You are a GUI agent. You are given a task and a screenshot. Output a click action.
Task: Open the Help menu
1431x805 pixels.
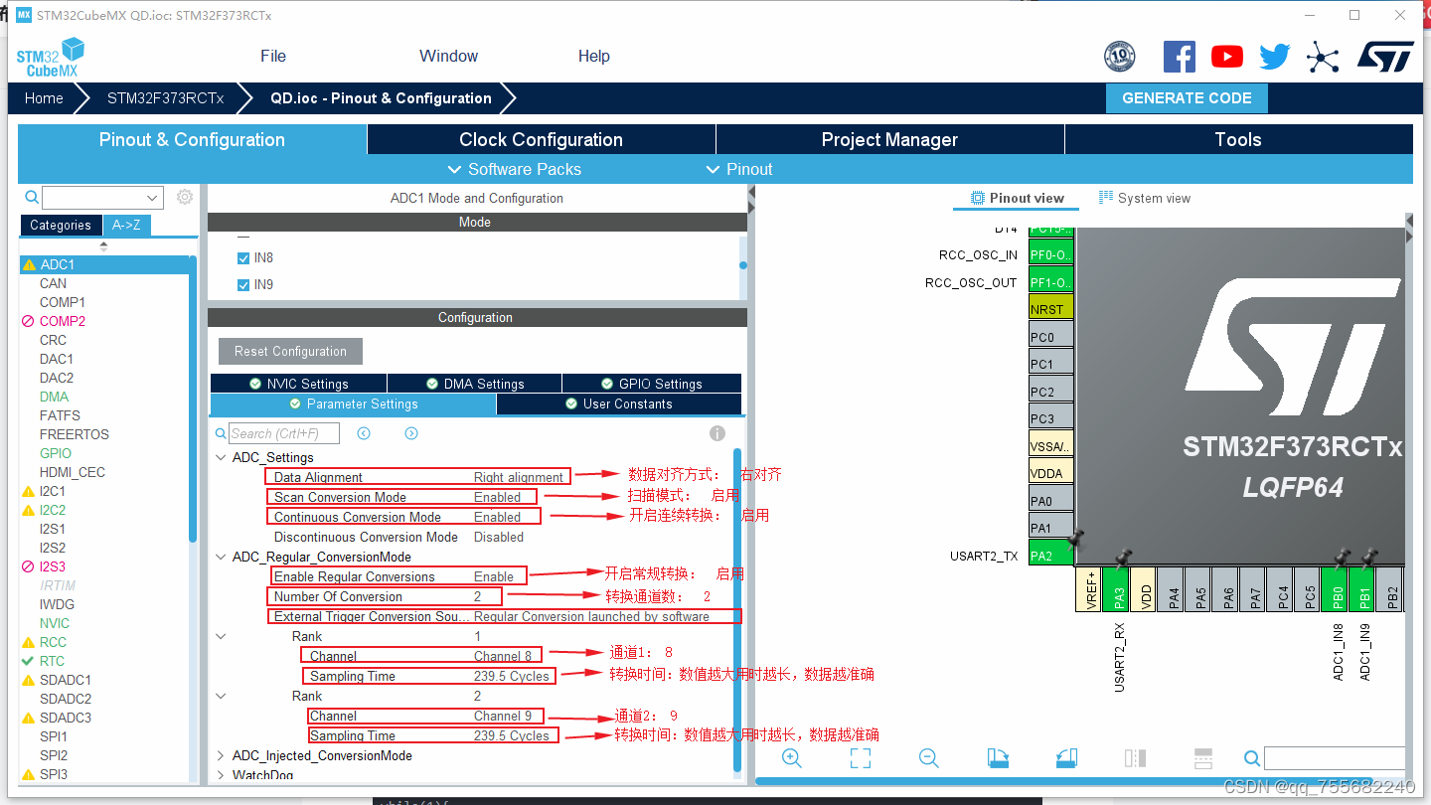(x=594, y=56)
